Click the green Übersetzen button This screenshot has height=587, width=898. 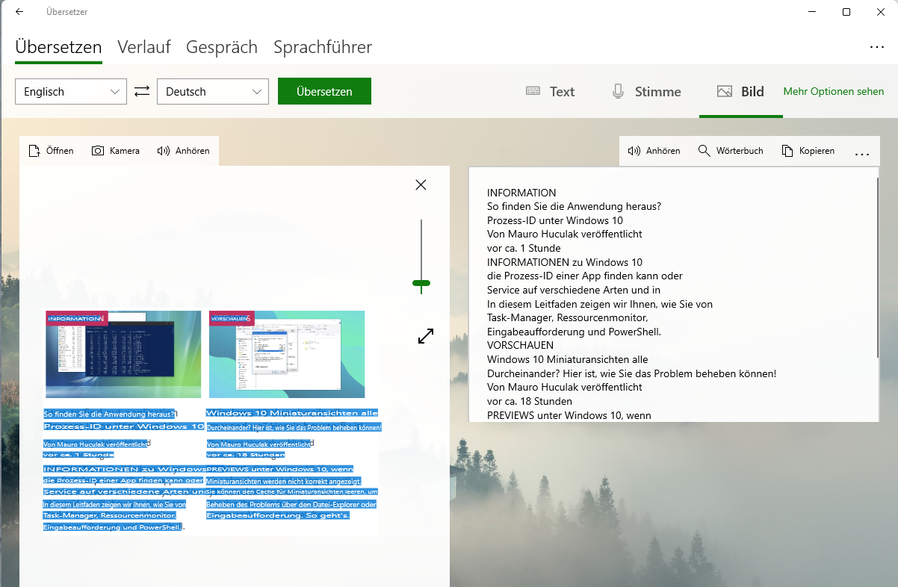coord(324,91)
